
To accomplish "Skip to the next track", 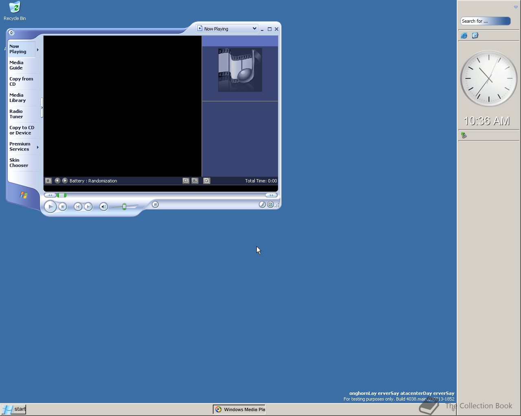I will pos(88,207).
